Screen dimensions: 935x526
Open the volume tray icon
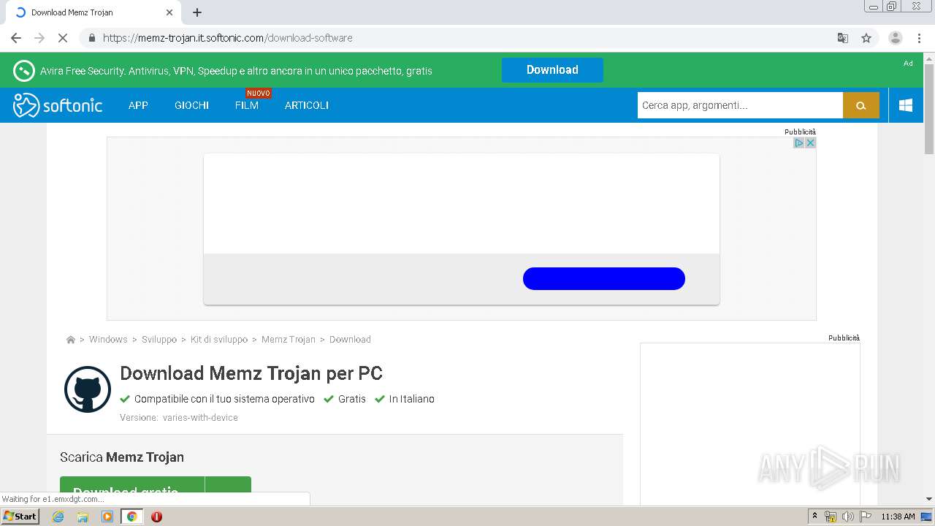(x=848, y=517)
